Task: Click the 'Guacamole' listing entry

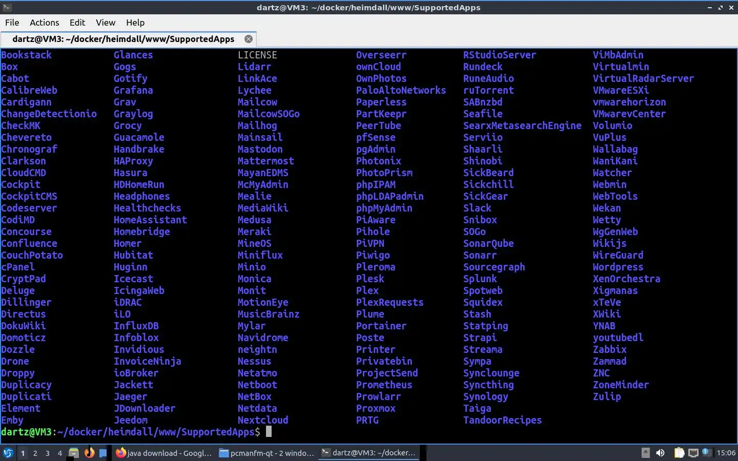Action: point(139,137)
